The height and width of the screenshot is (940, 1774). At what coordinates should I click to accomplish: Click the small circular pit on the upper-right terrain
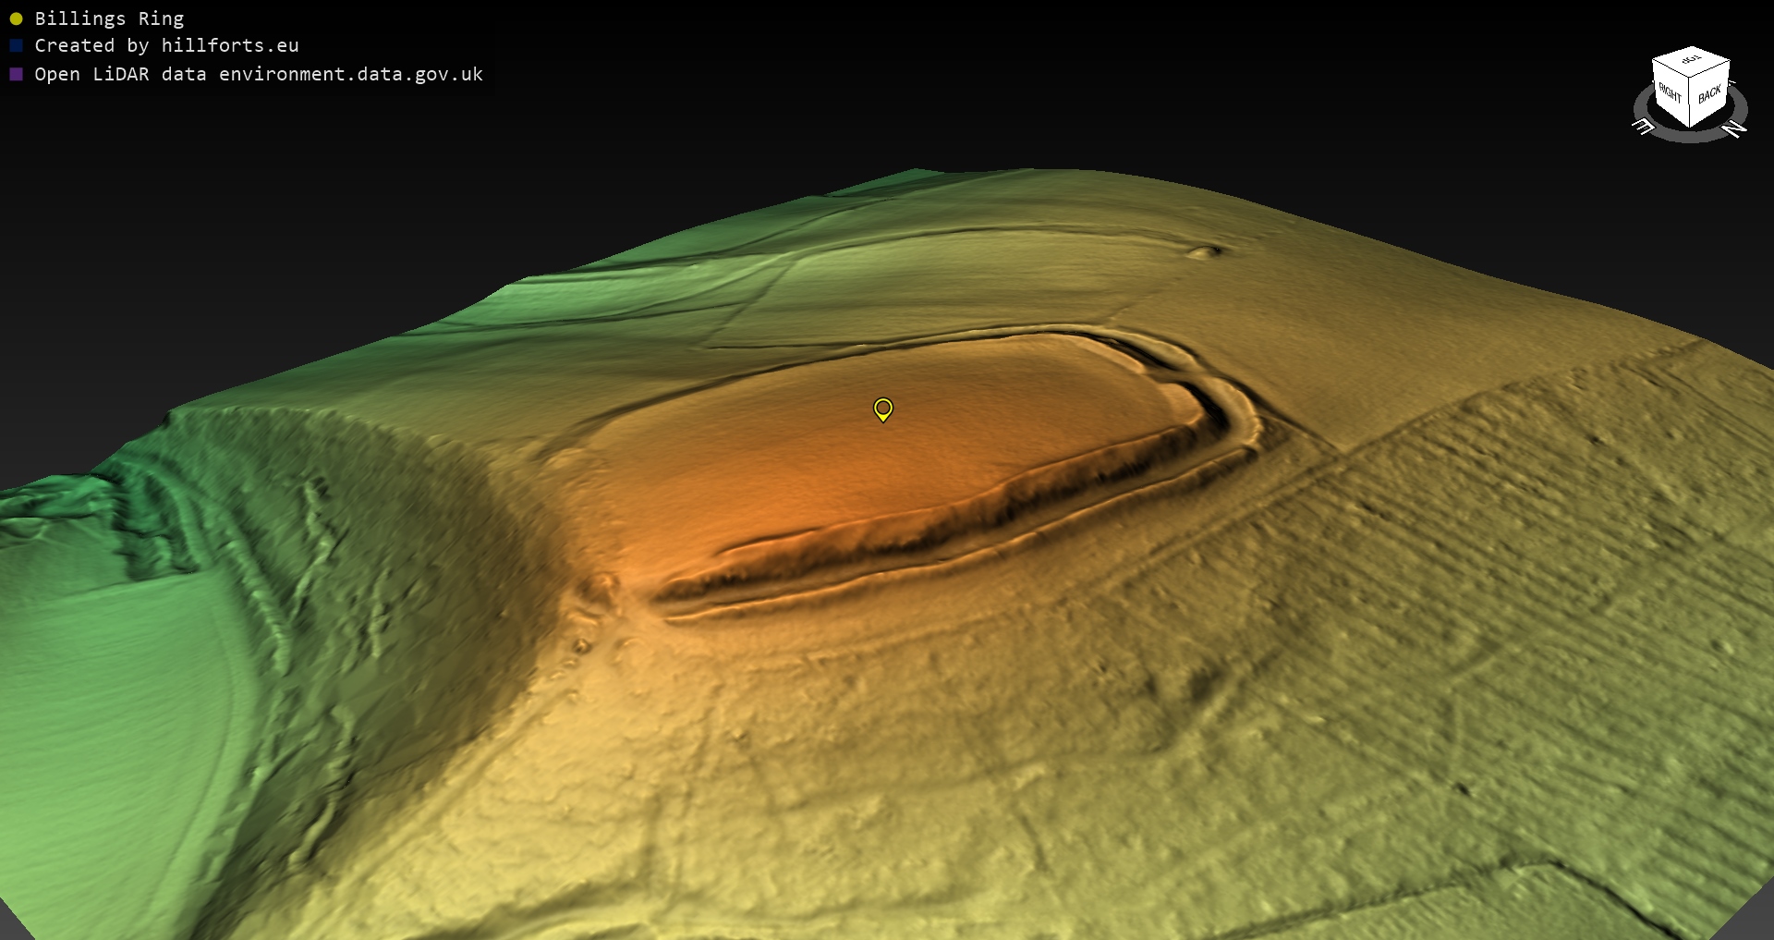coord(1202,251)
